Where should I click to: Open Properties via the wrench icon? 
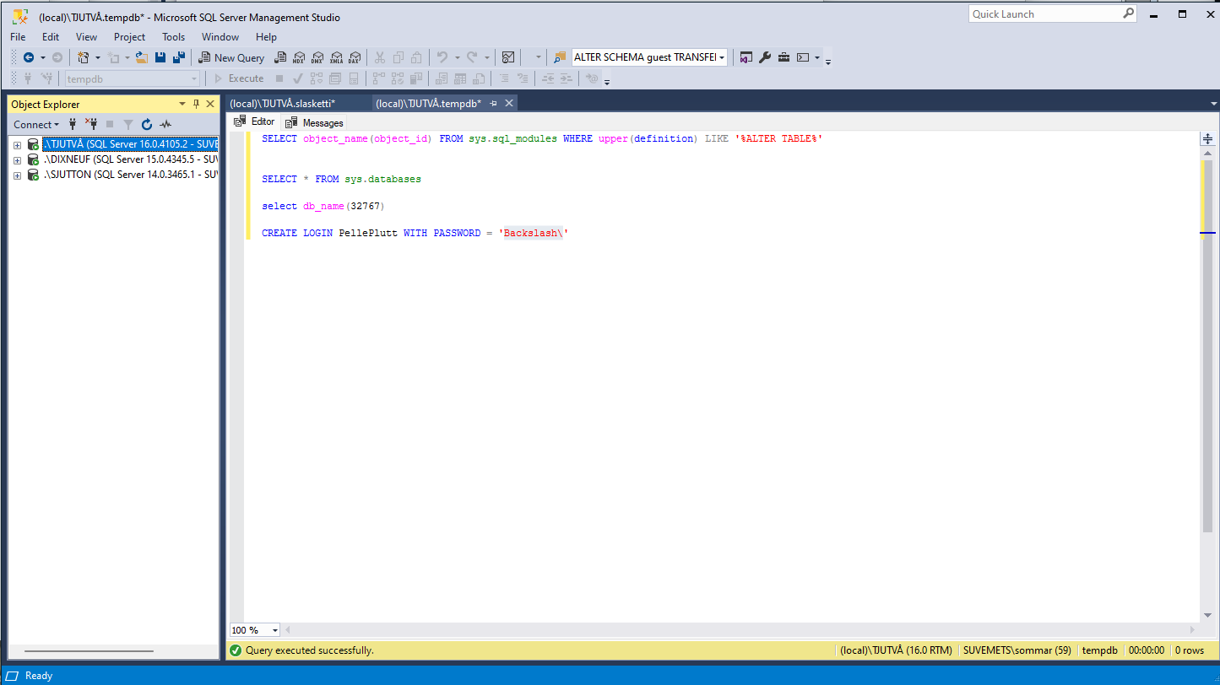pyautogui.click(x=765, y=57)
